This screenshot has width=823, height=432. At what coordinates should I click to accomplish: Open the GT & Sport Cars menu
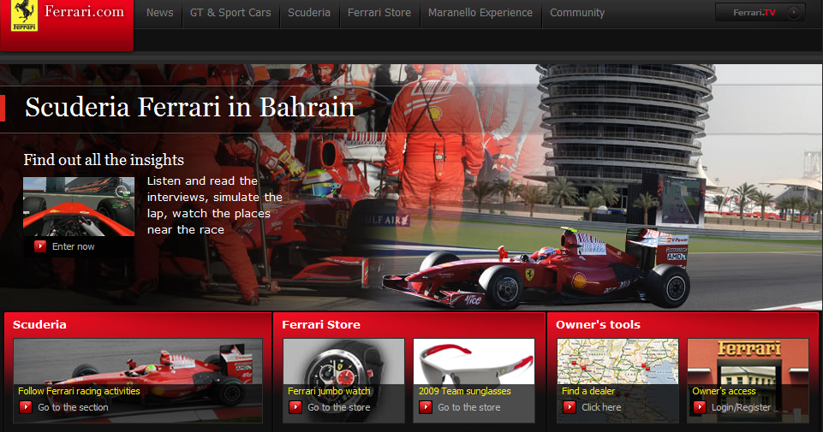click(230, 13)
